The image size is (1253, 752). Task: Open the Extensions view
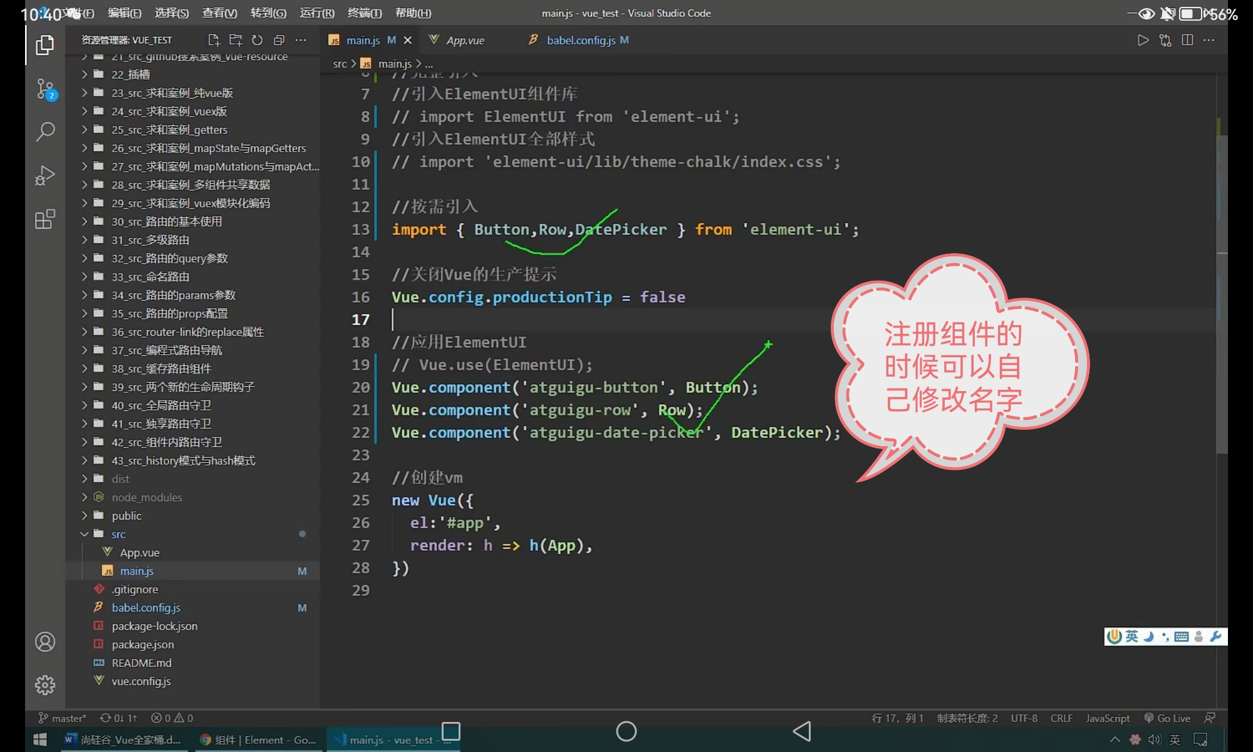pyautogui.click(x=45, y=219)
